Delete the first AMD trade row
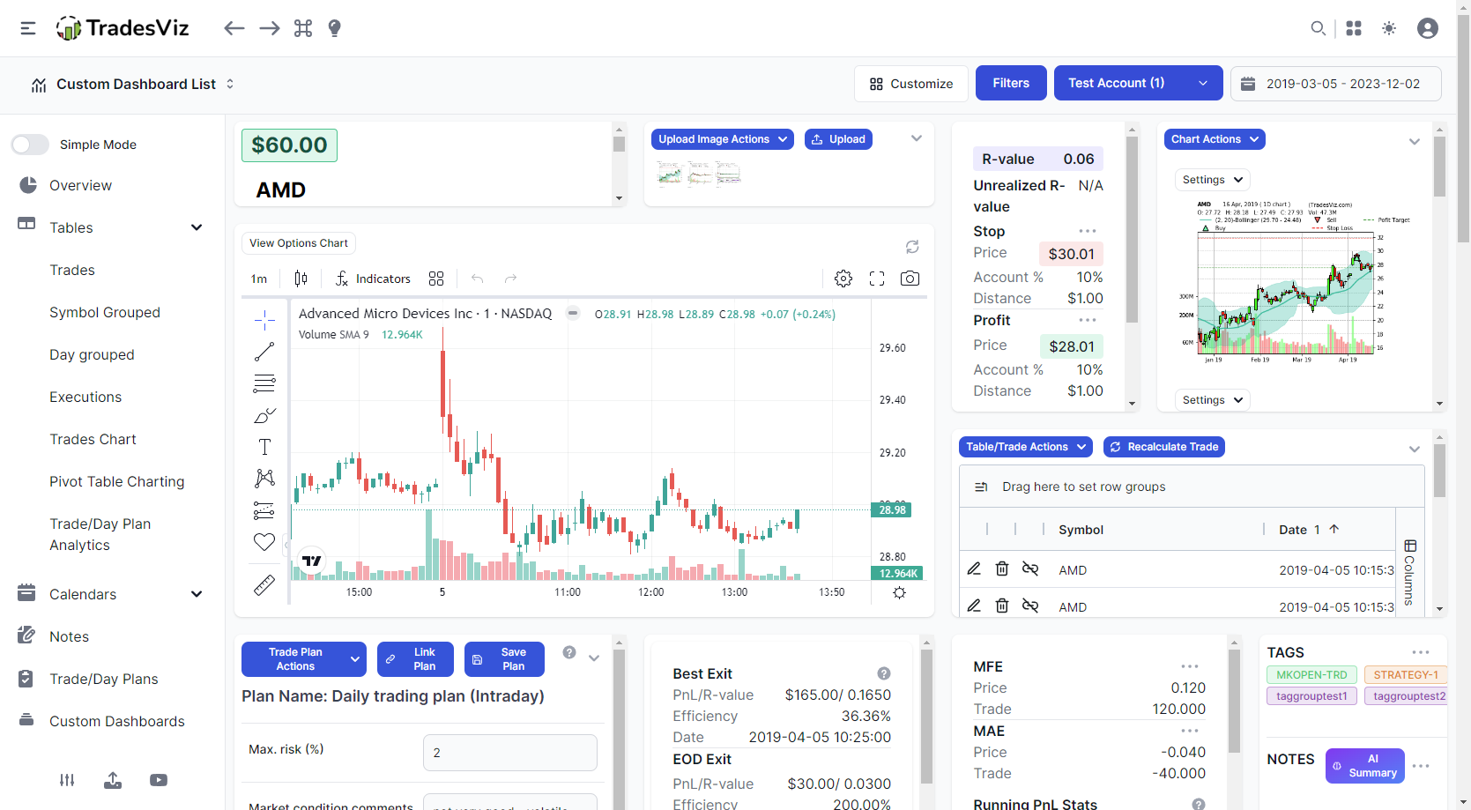Screen dimensions: 1471x810 click(1002, 568)
